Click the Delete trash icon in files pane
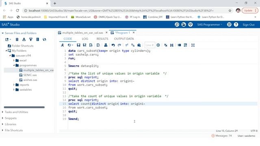This screenshot has width=260, height=146. [17, 39]
